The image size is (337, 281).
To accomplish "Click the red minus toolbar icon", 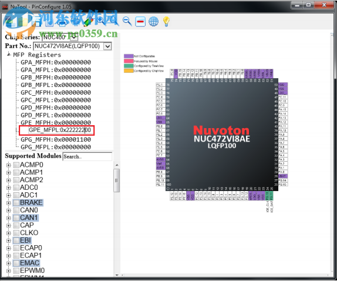I will [x=140, y=22].
